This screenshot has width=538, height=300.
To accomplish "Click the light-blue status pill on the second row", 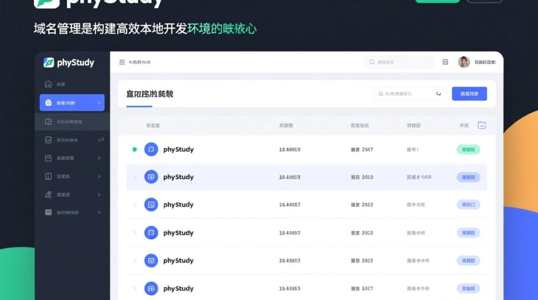I will pyautogui.click(x=468, y=177).
